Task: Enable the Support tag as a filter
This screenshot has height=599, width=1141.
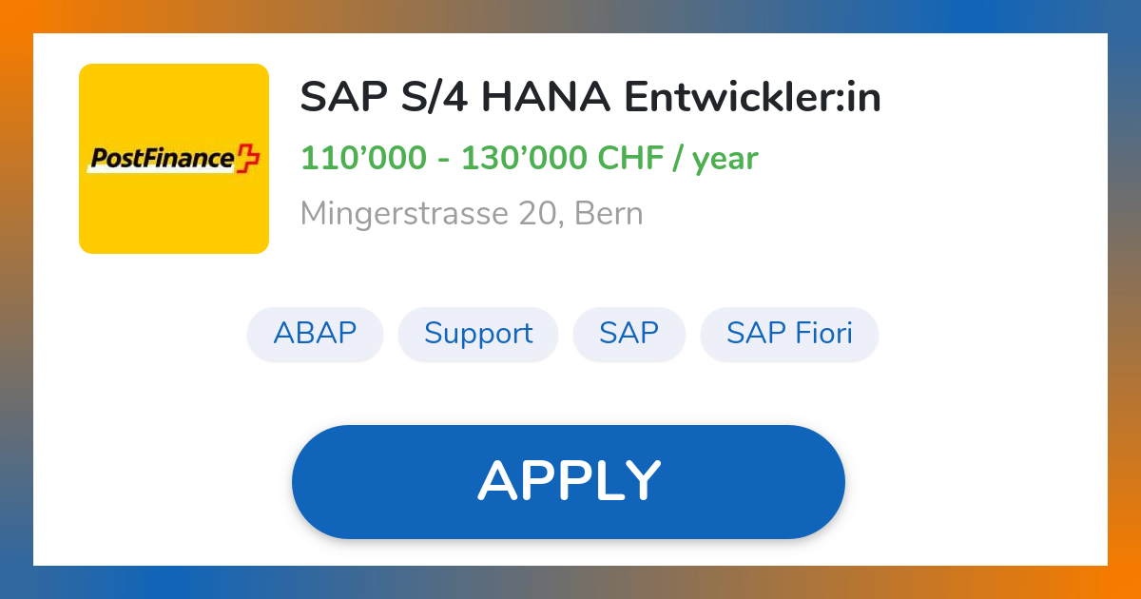Action: tap(478, 334)
